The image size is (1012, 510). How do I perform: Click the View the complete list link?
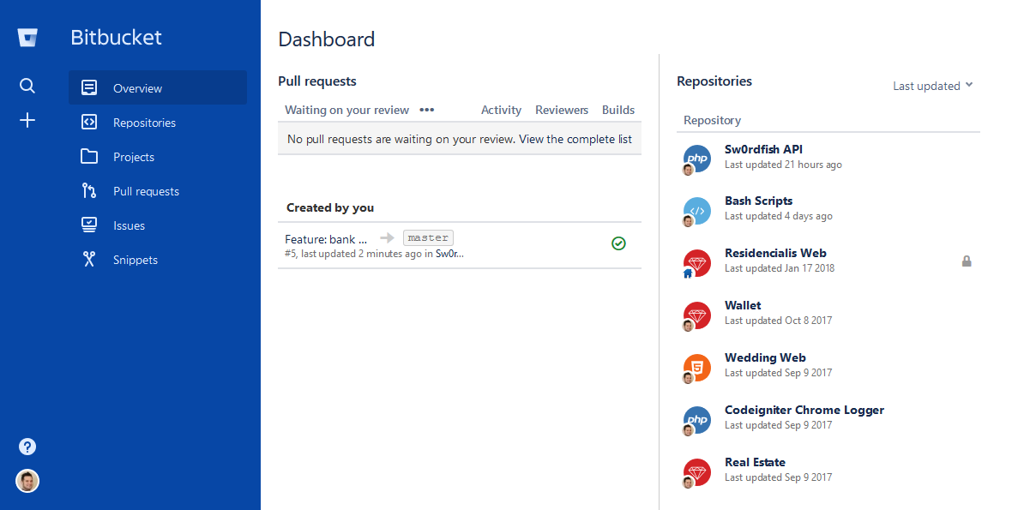(575, 139)
